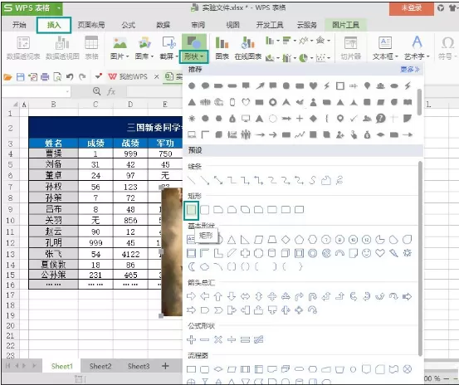Select row 10 header
Image resolution: width=459 pixels, height=385 pixels.
pos(10,220)
